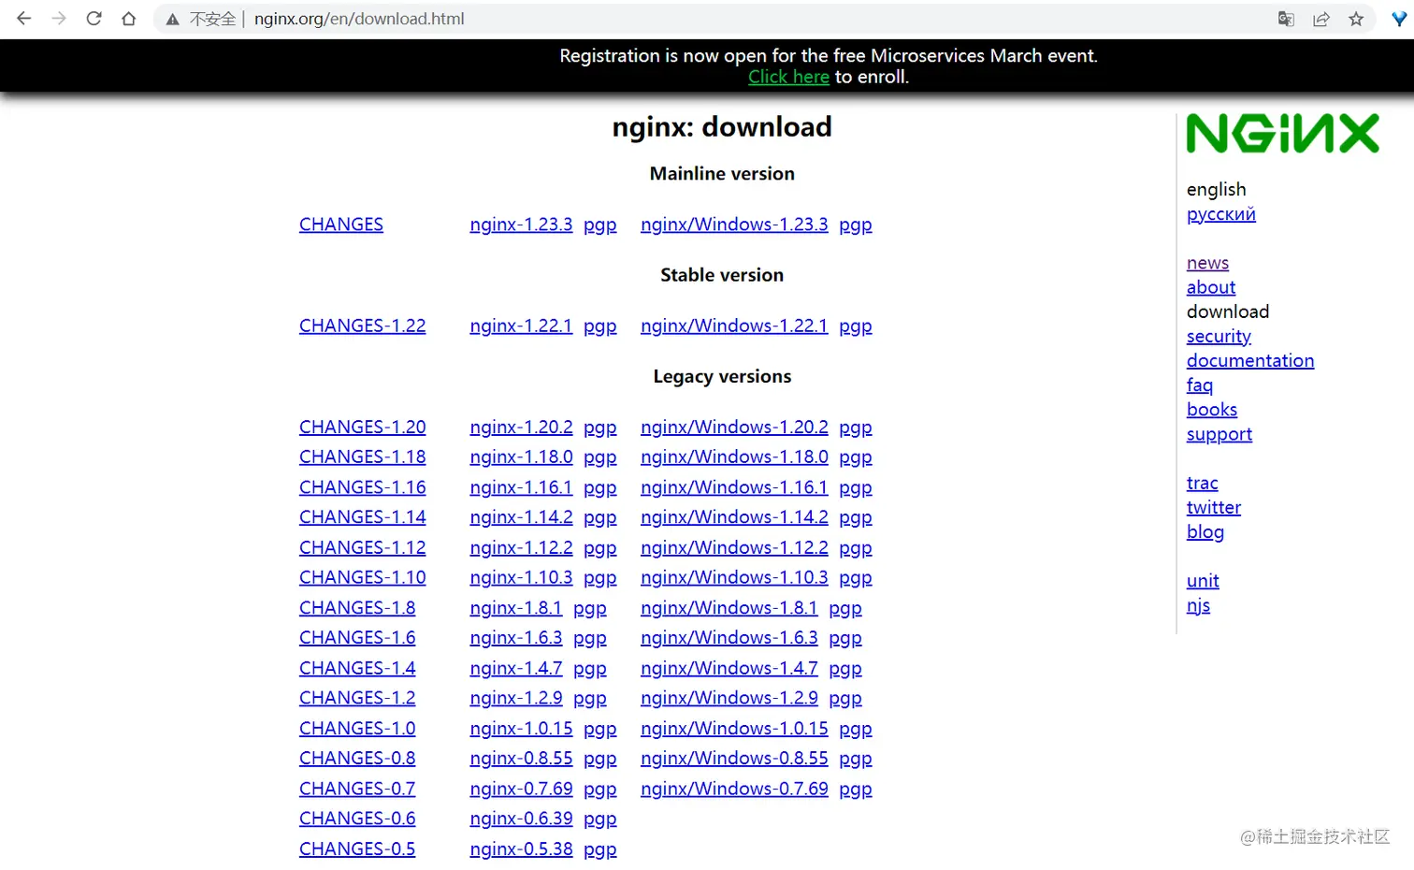Open CHANGES-1.18 link
This screenshot has width=1414, height=870.
pyautogui.click(x=363, y=457)
